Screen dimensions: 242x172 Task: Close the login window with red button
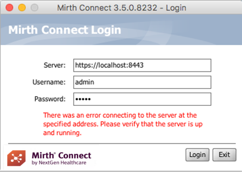tap(9, 8)
